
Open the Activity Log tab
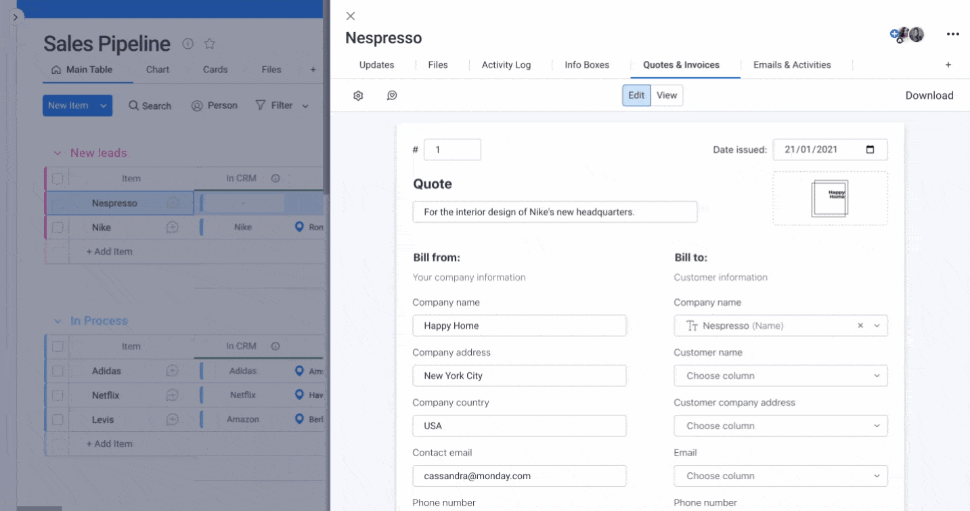pyautogui.click(x=506, y=65)
